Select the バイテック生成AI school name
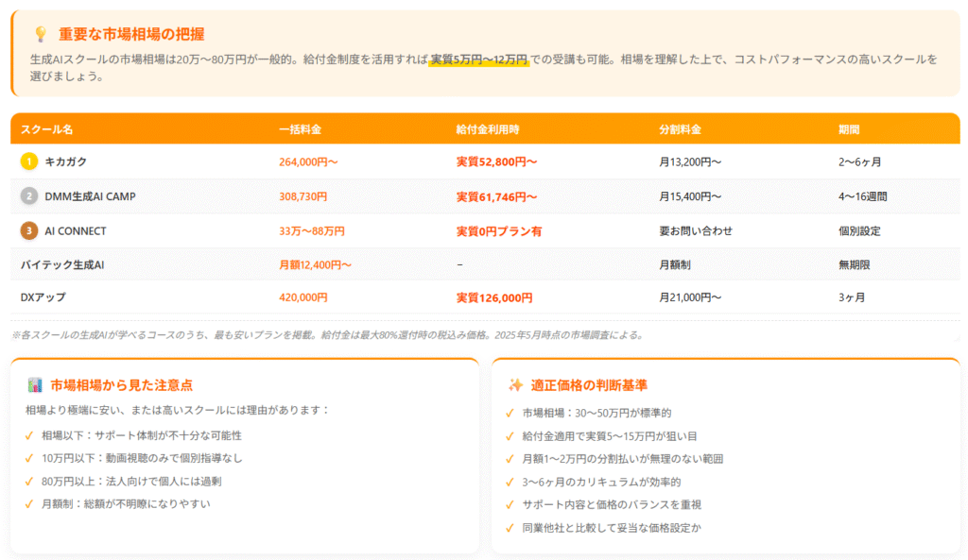 (x=62, y=264)
